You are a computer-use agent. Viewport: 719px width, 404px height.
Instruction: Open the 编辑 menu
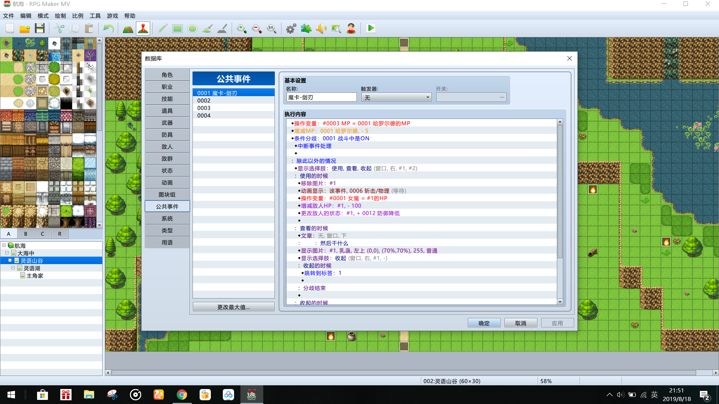coord(26,16)
